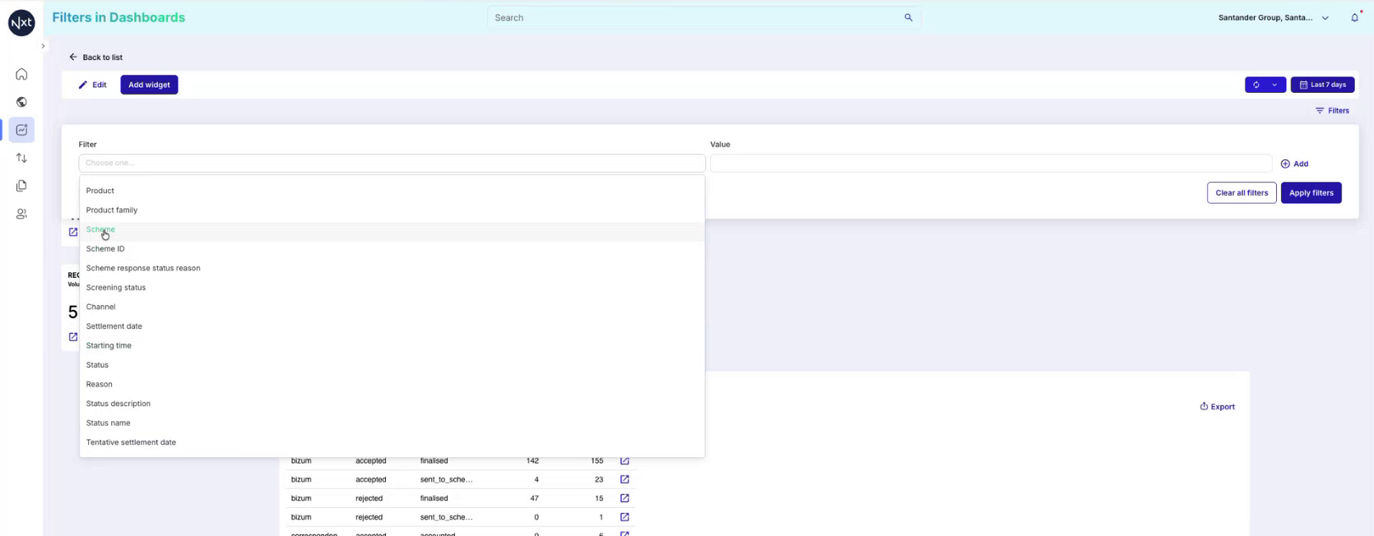Open the Home sidebar icon
Image resolution: width=1374 pixels, height=536 pixels.
tap(21, 74)
